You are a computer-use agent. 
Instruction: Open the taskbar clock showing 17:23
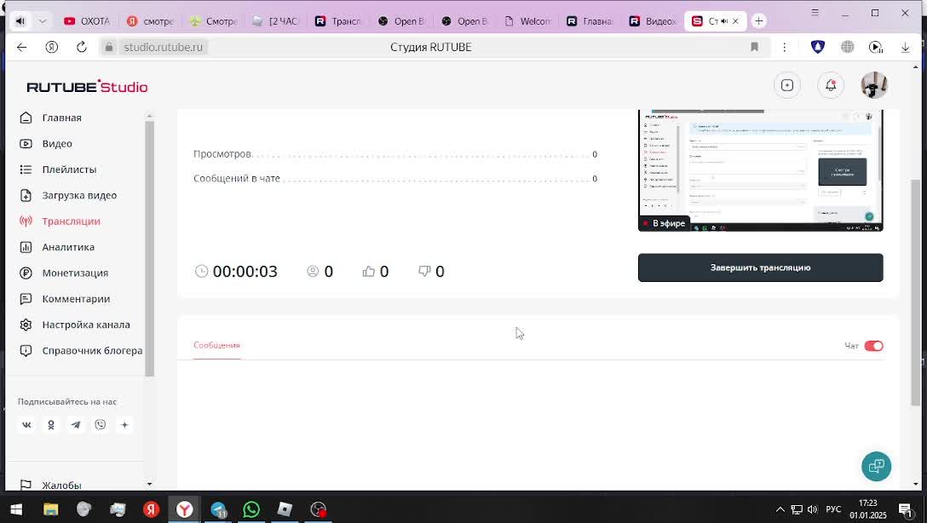(868, 509)
